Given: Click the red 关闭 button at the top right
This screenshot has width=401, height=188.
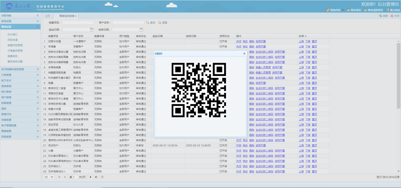Looking at the screenshot, I should (394, 16).
